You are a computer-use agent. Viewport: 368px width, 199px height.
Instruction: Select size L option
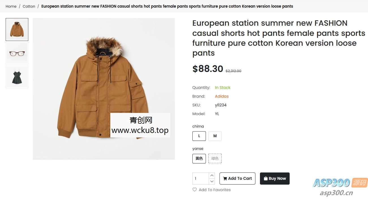coord(199,136)
